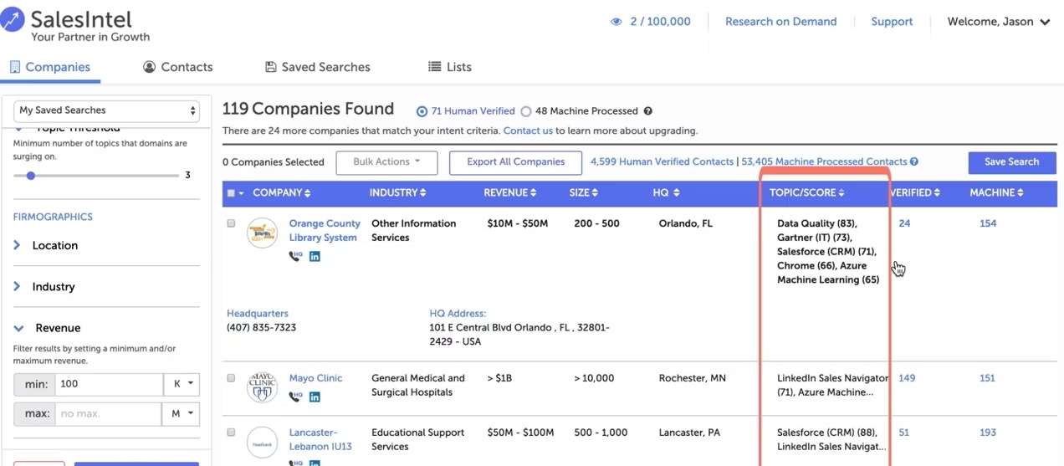Click Orange County Library's HQ phone icon
Screen dimensions: 1064x466
point(295,257)
